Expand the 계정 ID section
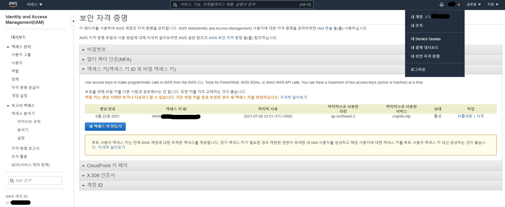Image resolution: width=505 pixels, height=207 pixels. click(x=291, y=185)
